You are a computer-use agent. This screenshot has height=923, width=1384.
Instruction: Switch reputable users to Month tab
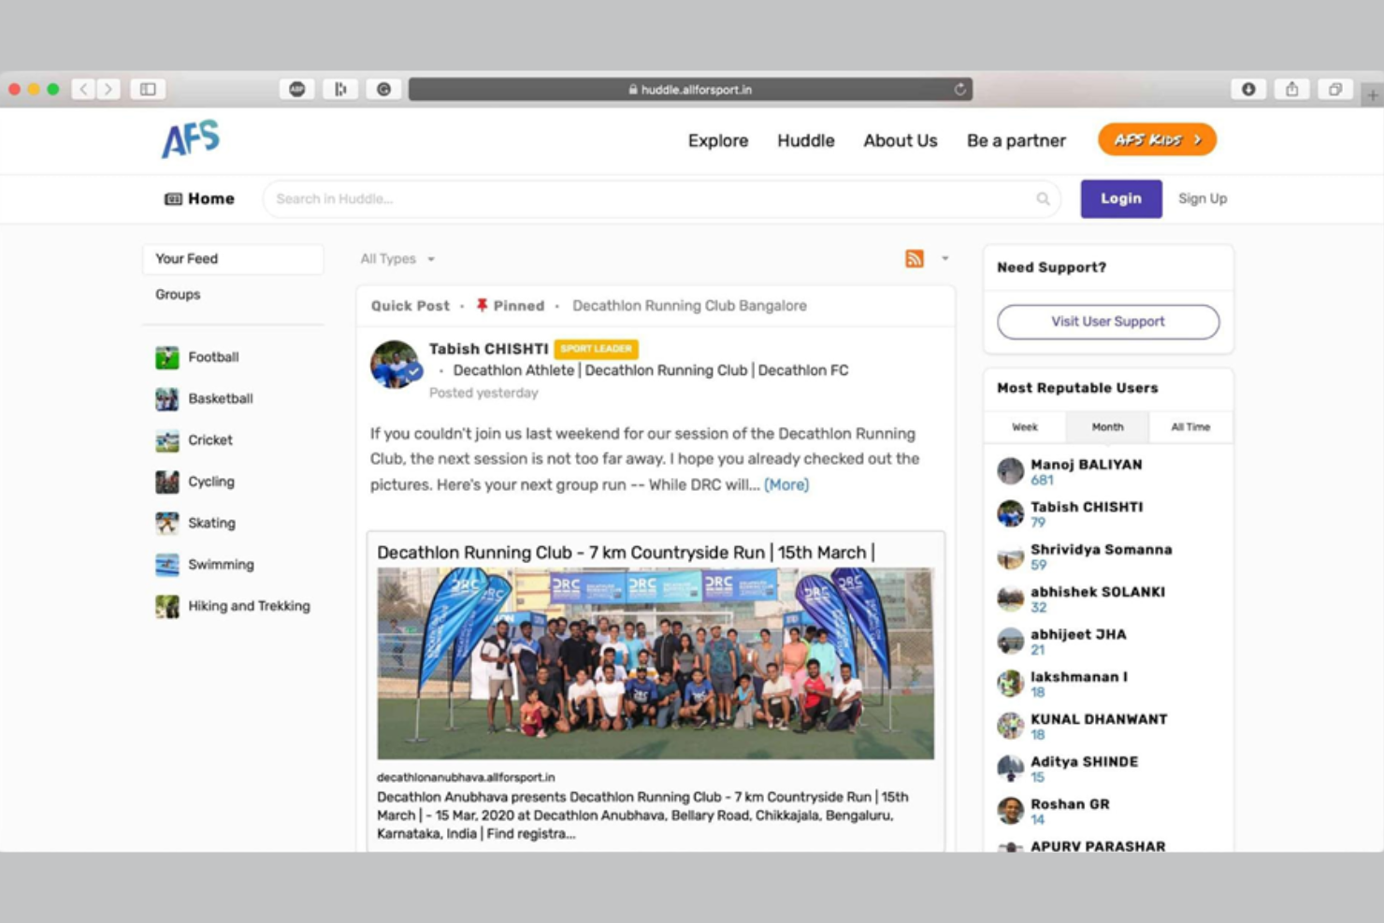(x=1107, y=426)
